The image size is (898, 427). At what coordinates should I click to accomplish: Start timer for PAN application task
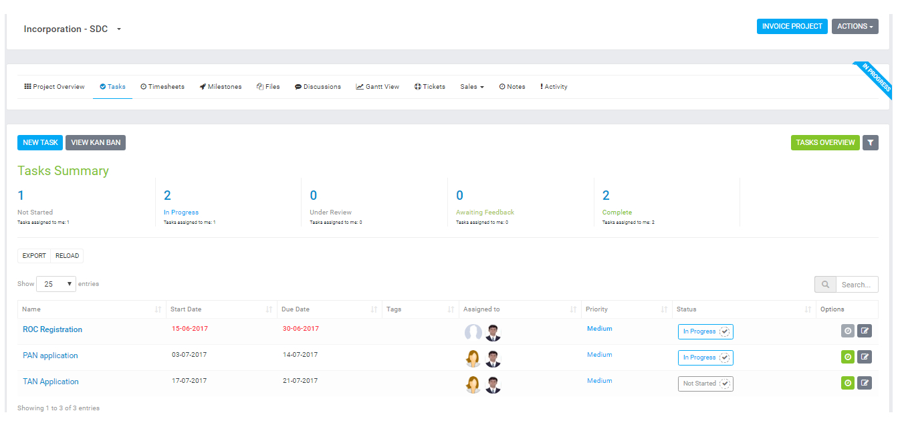click(x=847, y=357)
